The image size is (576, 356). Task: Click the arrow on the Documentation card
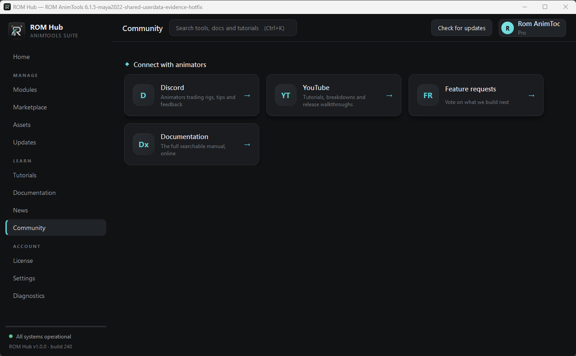247,144
